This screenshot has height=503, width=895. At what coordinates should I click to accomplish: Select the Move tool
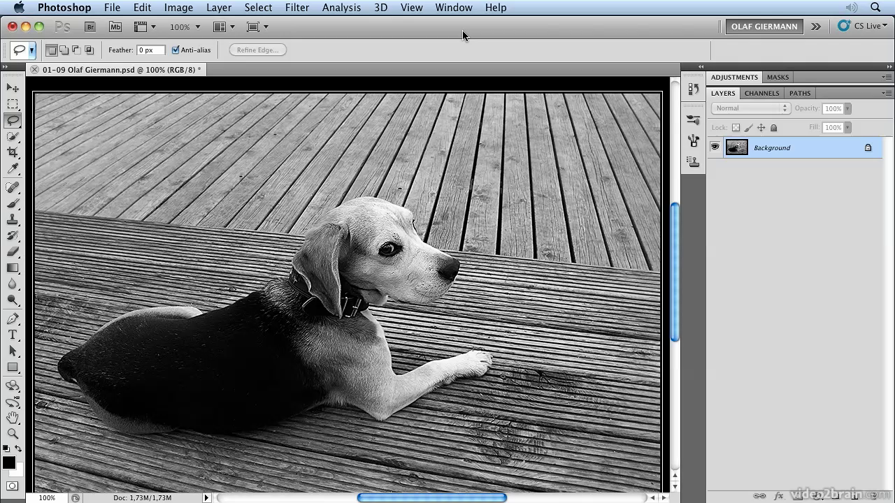[13, 88]
